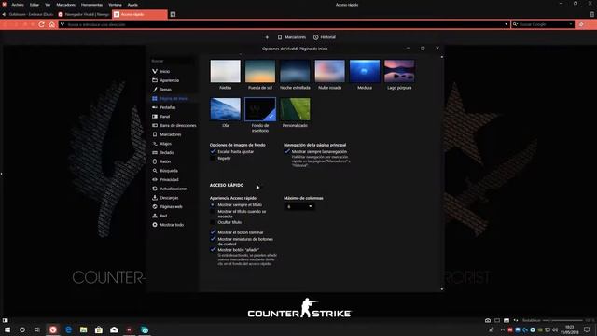
Task: Open a new tab with plus button
Action: (x=173, y=15)
